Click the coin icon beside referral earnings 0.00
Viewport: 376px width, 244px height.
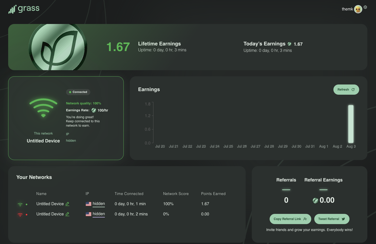tap(316, 201)
